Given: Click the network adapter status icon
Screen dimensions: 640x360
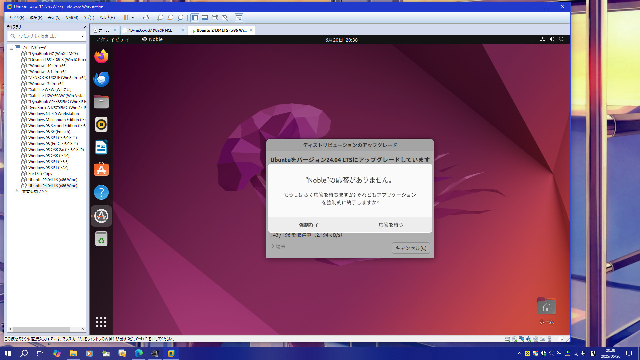Looking at the screenshot, I should coord(521,339).
